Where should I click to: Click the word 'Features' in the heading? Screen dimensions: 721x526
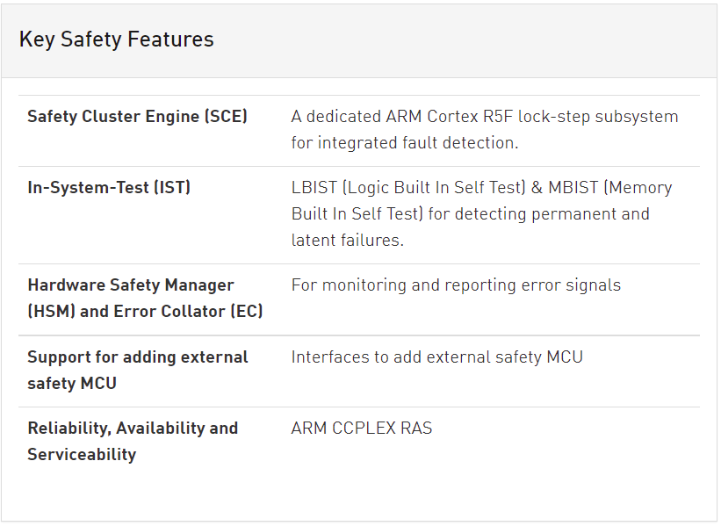[170, 40]
